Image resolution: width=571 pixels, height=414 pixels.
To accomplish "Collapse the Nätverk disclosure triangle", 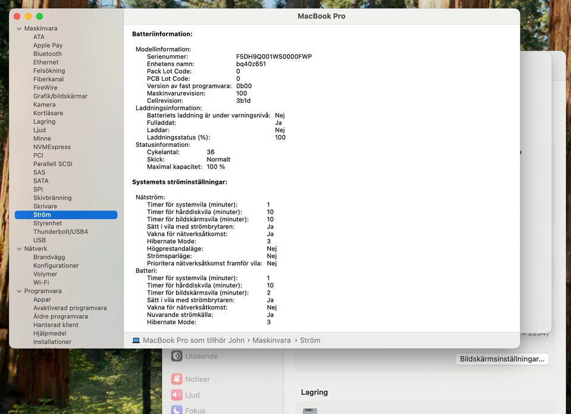I will pyautogui.click(x=19, y=249).
